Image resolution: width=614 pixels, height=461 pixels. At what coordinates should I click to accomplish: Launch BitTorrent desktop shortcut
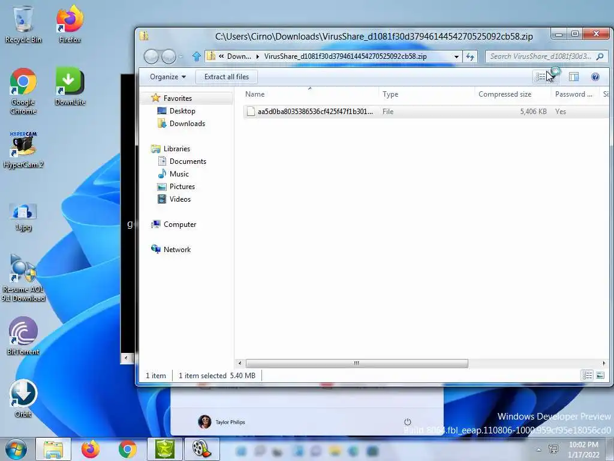click(23, 336)
